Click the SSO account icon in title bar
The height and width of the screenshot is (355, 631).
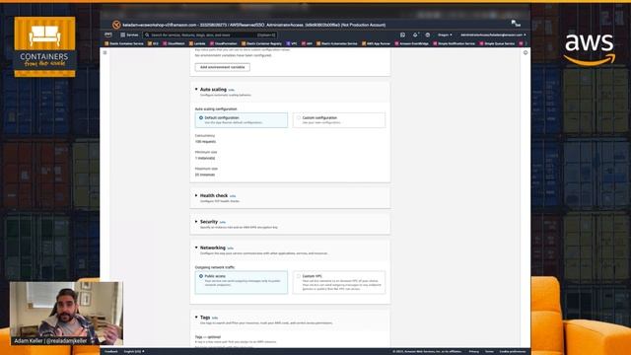[x=116, y=25]
